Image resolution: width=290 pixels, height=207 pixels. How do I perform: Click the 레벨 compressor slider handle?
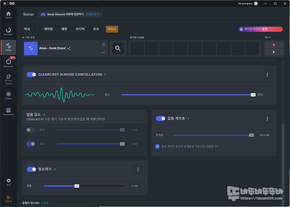tap(77, 186)
